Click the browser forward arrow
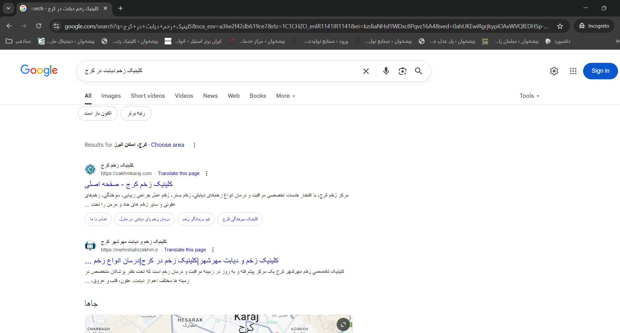Screen dimensions: 620x333 coord(24,26)
